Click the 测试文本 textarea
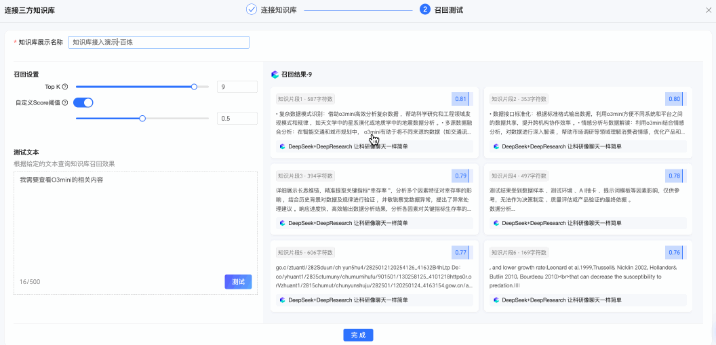 135,232
